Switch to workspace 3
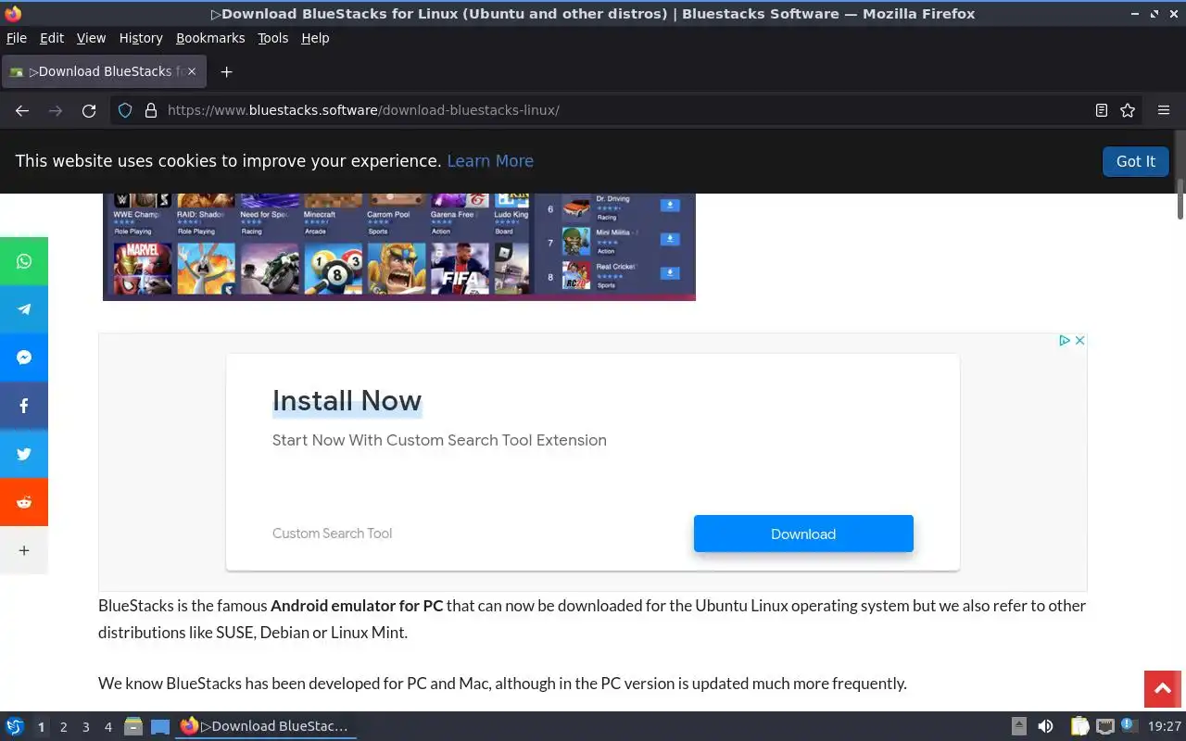The height and width of the screenshot is (741, 1186). 85,727
